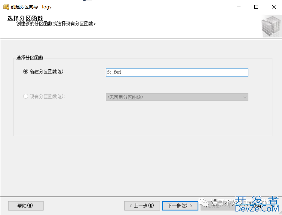This screenshot has width=282, height=215.
Task: Click the 帮助(H) button
Action: point(26,206)
